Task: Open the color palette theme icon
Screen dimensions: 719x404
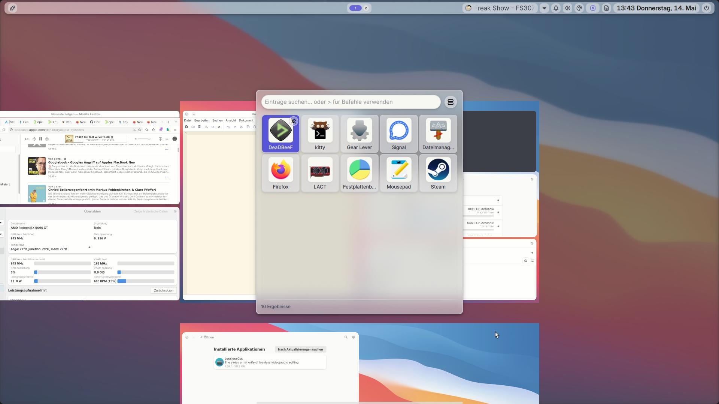Action: (x=579, y=8)
